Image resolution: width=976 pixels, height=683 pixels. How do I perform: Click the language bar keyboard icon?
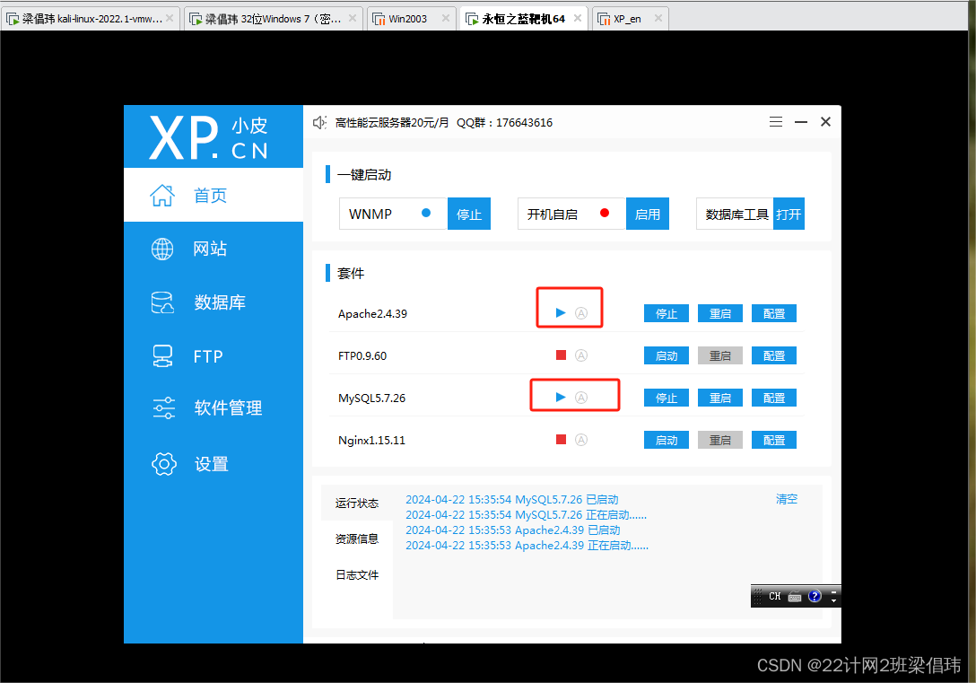pyautogui.click(x=795, y=597)
